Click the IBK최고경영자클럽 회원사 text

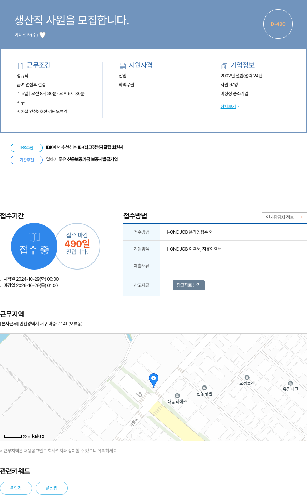101,147
